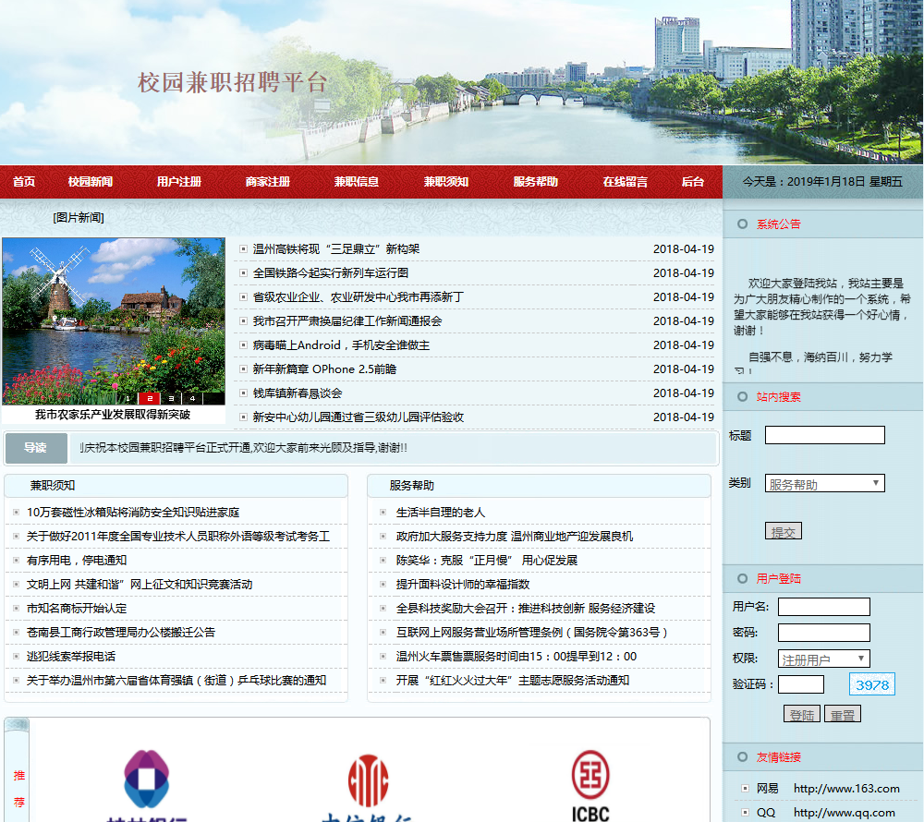Focus the 验证码 input field

(801, 684)
